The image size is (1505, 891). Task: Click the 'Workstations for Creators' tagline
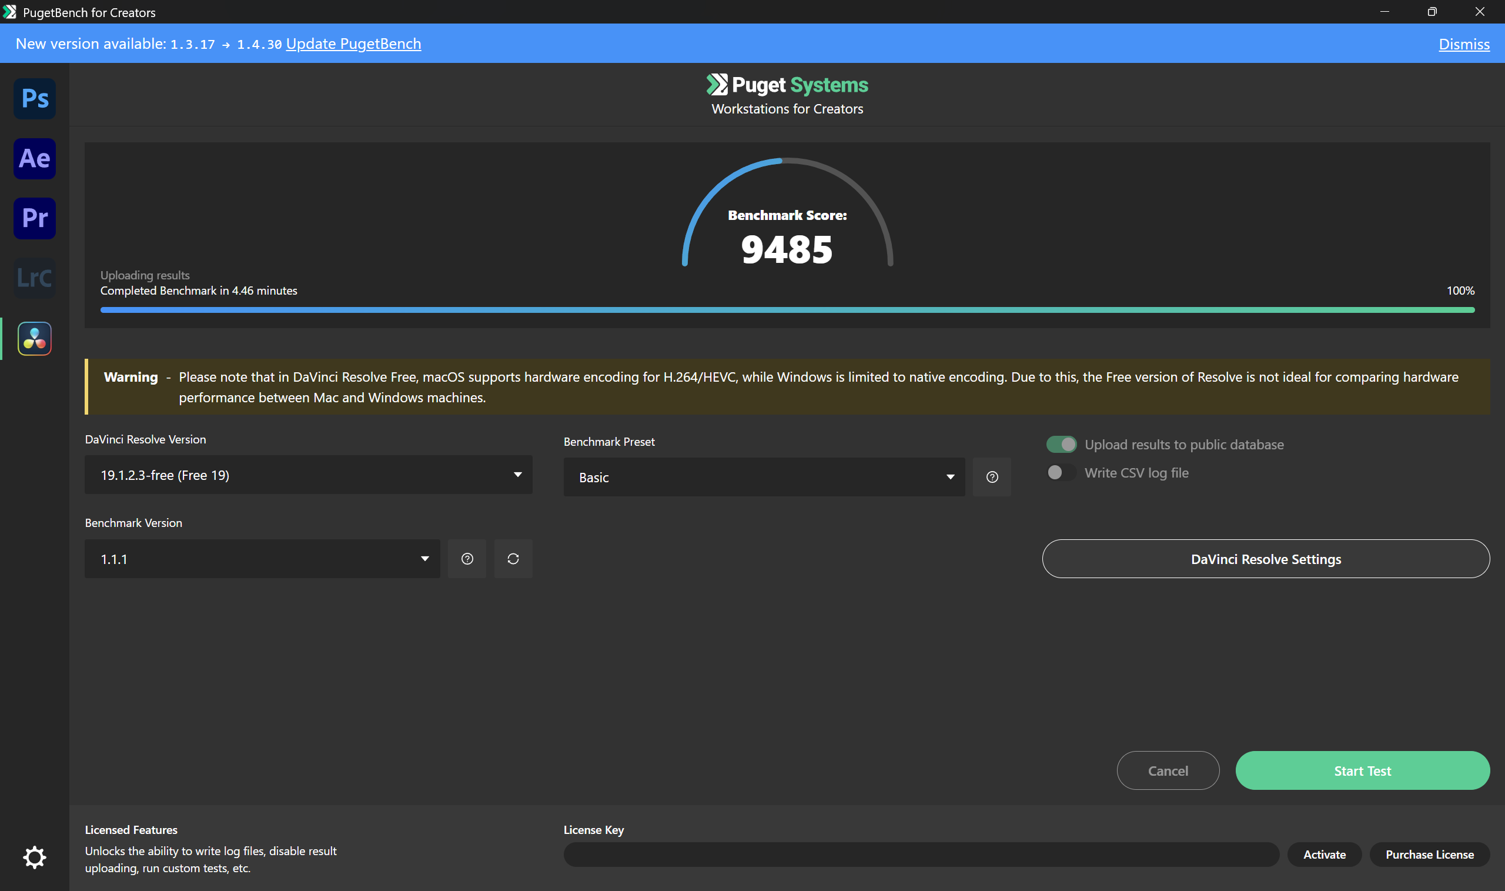click(x=787, y=109)
